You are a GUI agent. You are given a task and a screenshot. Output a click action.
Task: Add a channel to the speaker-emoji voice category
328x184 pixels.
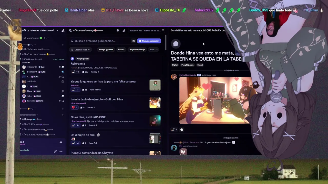(x=63, y=45)
